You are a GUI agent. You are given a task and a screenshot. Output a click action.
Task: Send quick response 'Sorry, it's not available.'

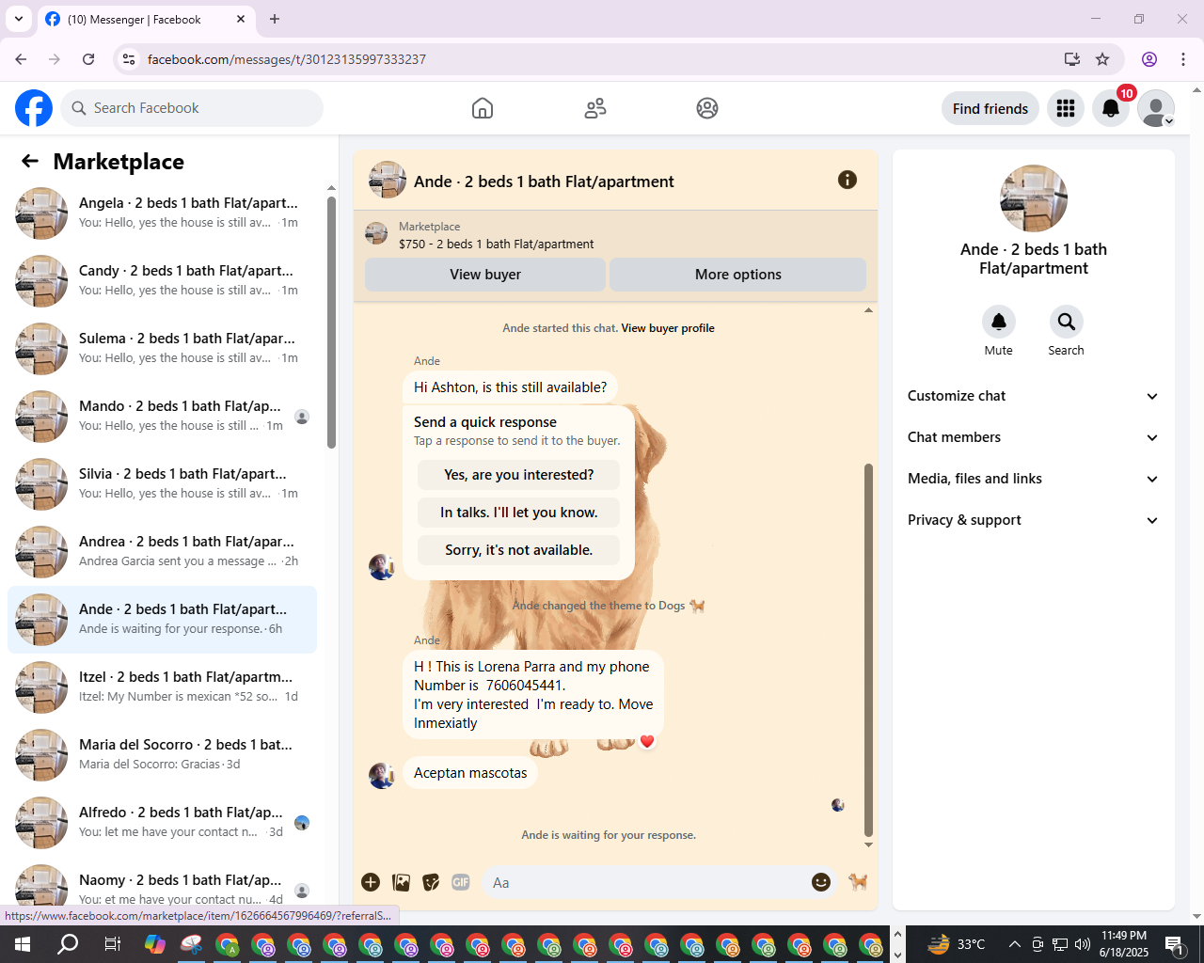[519, 550]
